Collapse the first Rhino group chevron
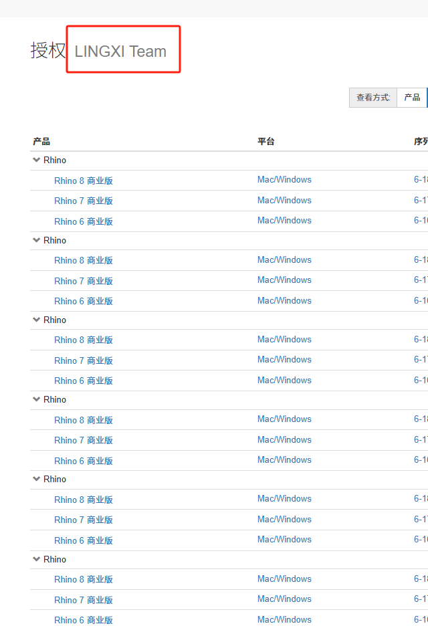The width and height of the screenshot is (428, 628). [36, 160]
